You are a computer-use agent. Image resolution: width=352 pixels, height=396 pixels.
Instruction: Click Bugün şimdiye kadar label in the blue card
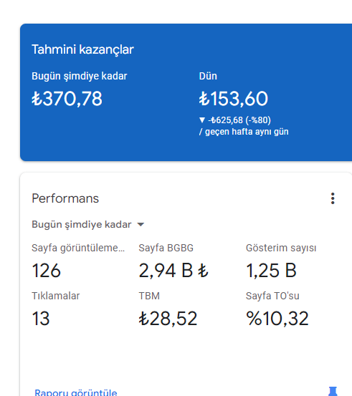(79, 77)
